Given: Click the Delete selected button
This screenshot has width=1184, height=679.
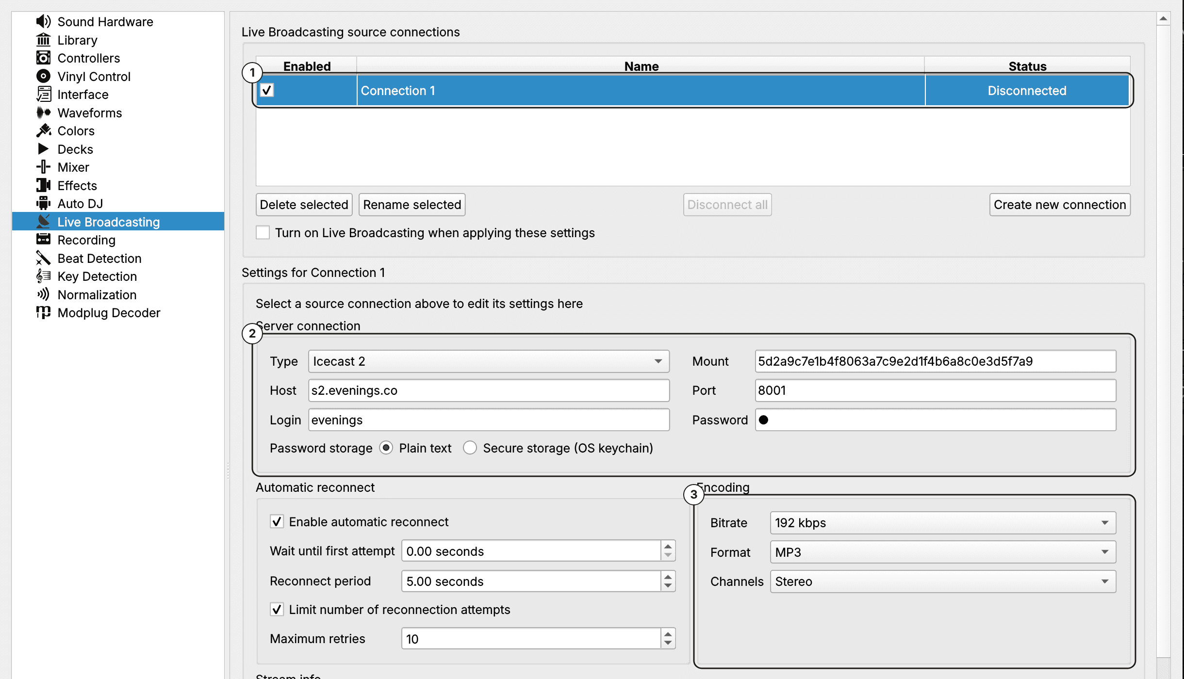Looking at the screenshot, I should click(304, 205).
